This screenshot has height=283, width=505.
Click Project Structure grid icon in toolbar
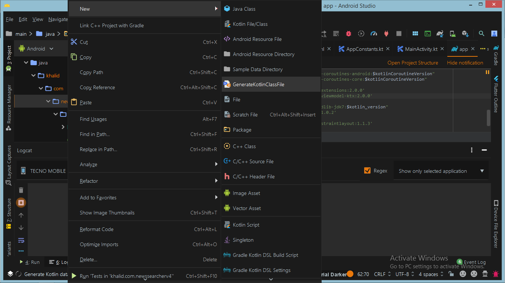tap(415, 34)
